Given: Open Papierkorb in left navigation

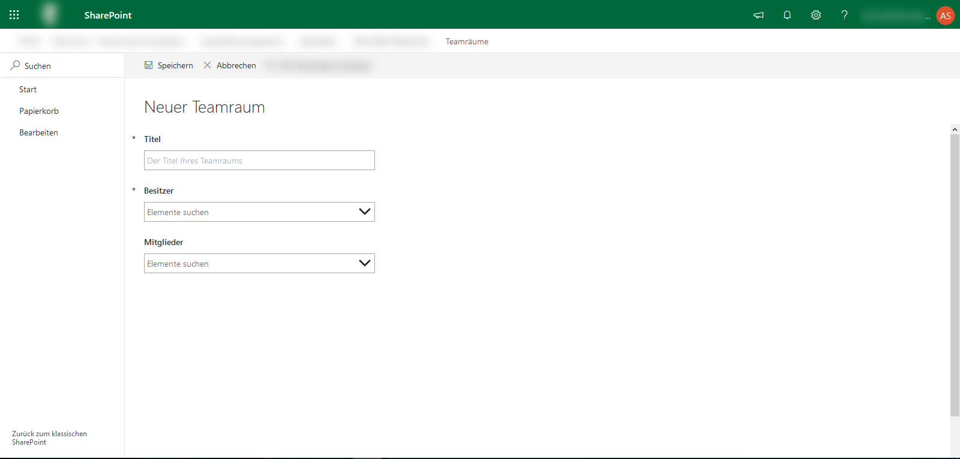Looking at the screenshot, I should (x=39, y=111).
